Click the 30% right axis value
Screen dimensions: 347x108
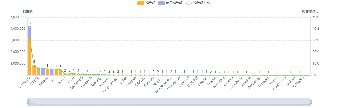316,40
